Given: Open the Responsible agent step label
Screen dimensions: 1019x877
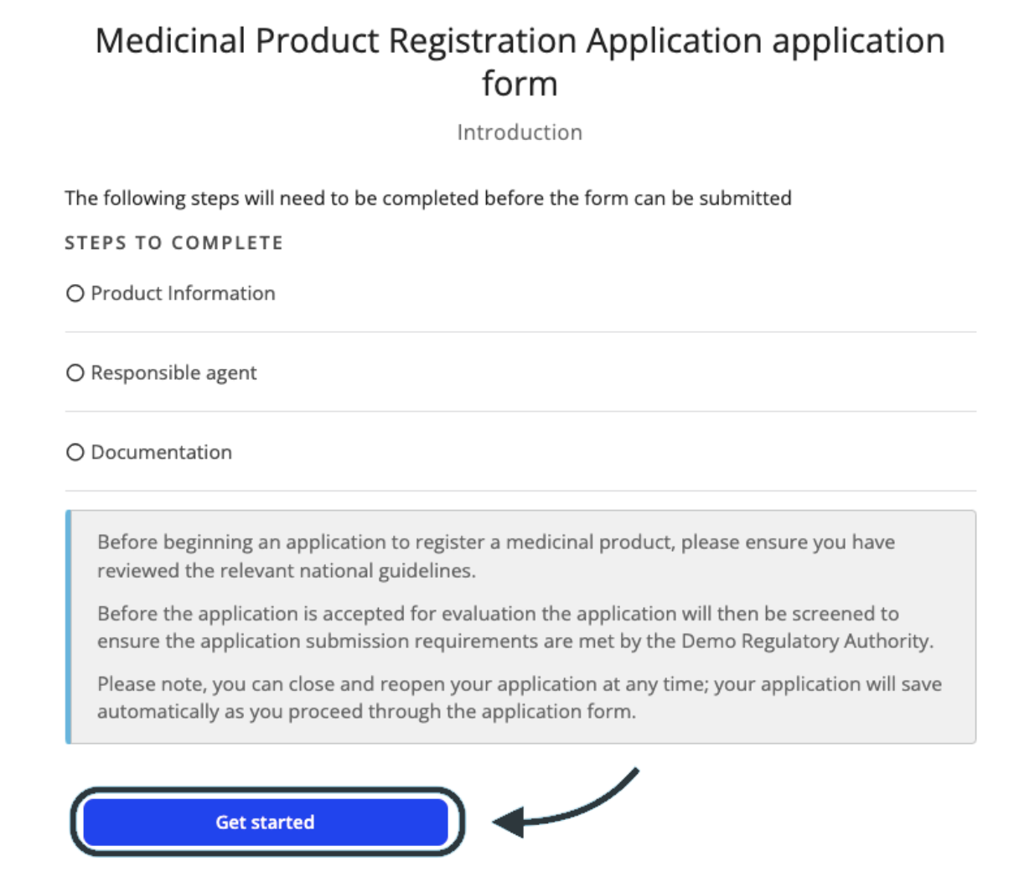Looking at the screenshot, I should [x=173, y=373].
